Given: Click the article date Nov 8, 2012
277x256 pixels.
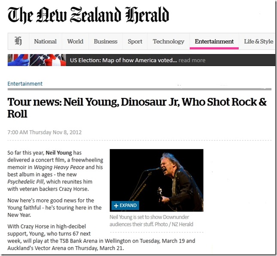Looking at the screenshot, I should point(45,132).
